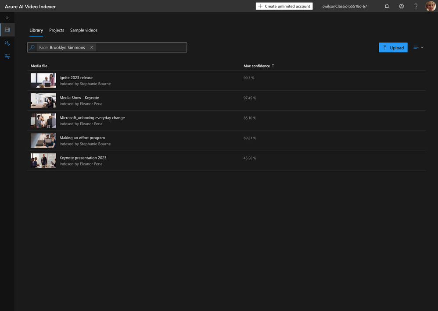
Task: Switch to the Projects tab
Action: [57, 30]
